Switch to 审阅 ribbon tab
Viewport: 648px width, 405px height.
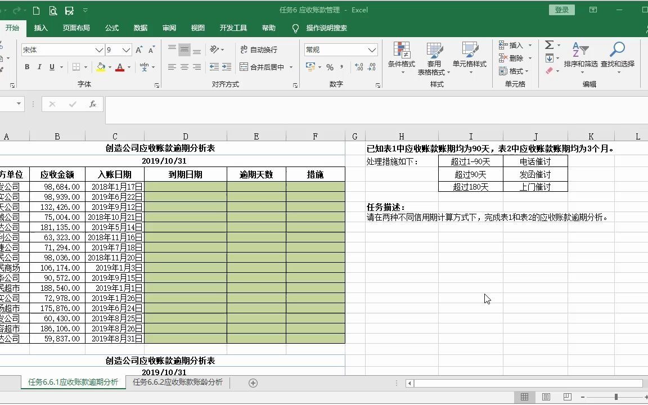[x=169, y=28]
